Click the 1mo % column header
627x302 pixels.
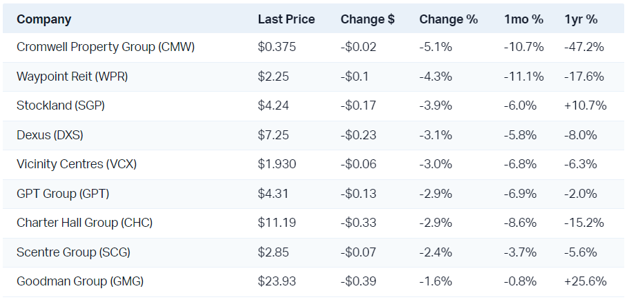(523, 19)
